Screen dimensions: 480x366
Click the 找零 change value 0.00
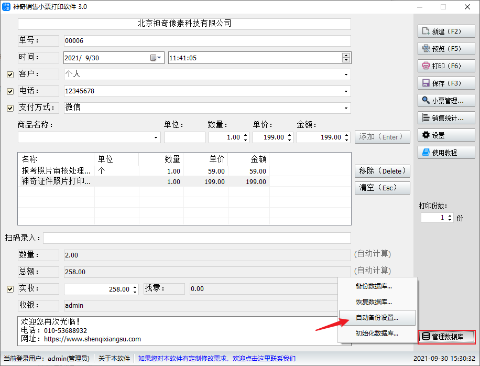point(263,289)
